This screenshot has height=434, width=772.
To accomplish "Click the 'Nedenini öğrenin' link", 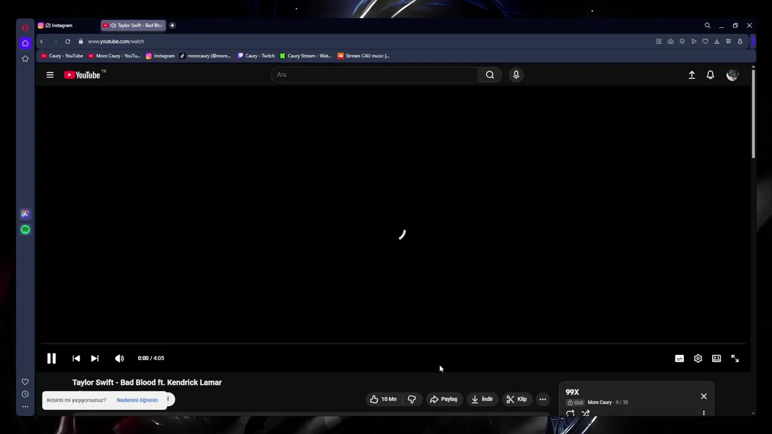I will click(137, 400).
